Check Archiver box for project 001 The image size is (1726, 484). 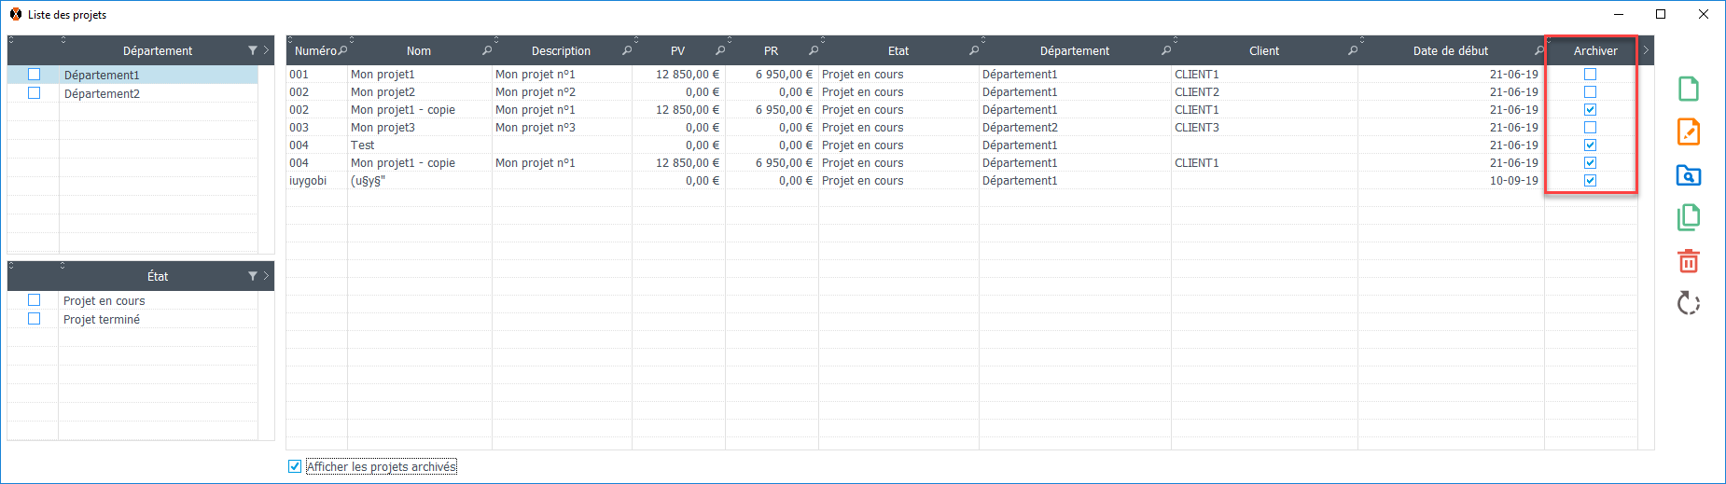1590,75
